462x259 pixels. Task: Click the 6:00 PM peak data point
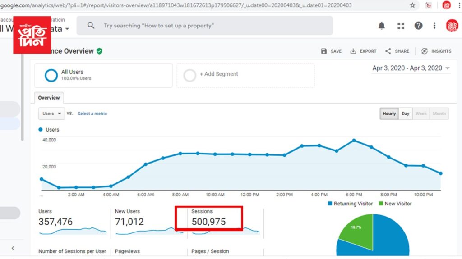point(354,141)
